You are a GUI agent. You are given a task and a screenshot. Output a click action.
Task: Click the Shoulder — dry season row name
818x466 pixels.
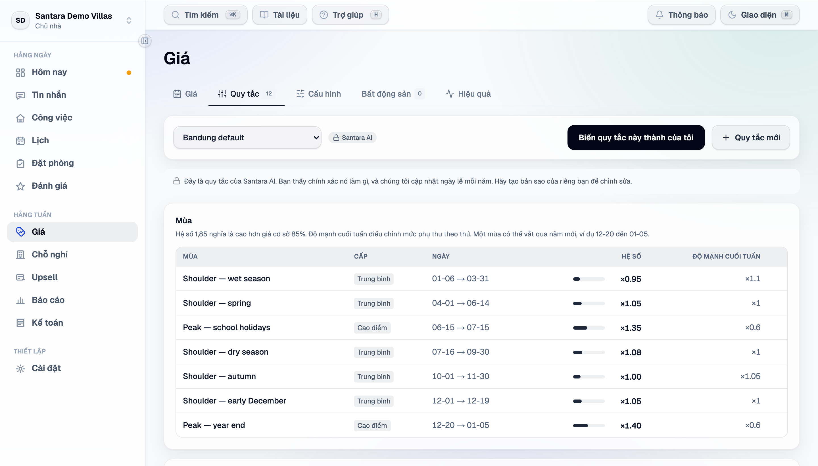pos(226,352)
